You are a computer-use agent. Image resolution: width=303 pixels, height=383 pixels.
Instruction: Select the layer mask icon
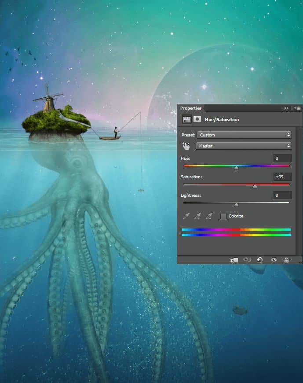pos(197,119)
